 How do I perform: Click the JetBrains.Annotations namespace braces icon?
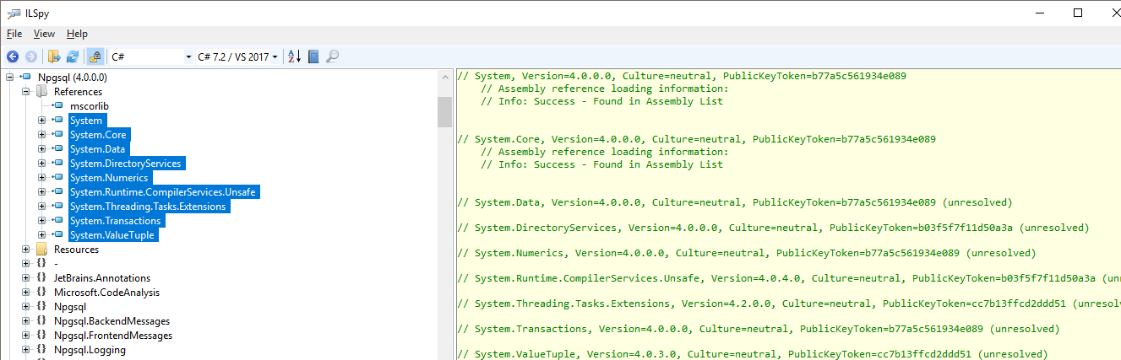click(x=41, y=278)
